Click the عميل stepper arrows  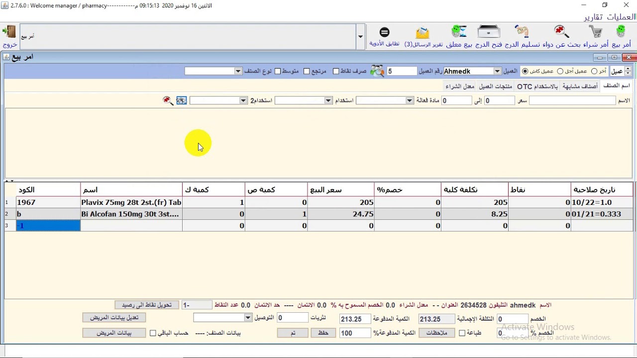click(628, 71)
